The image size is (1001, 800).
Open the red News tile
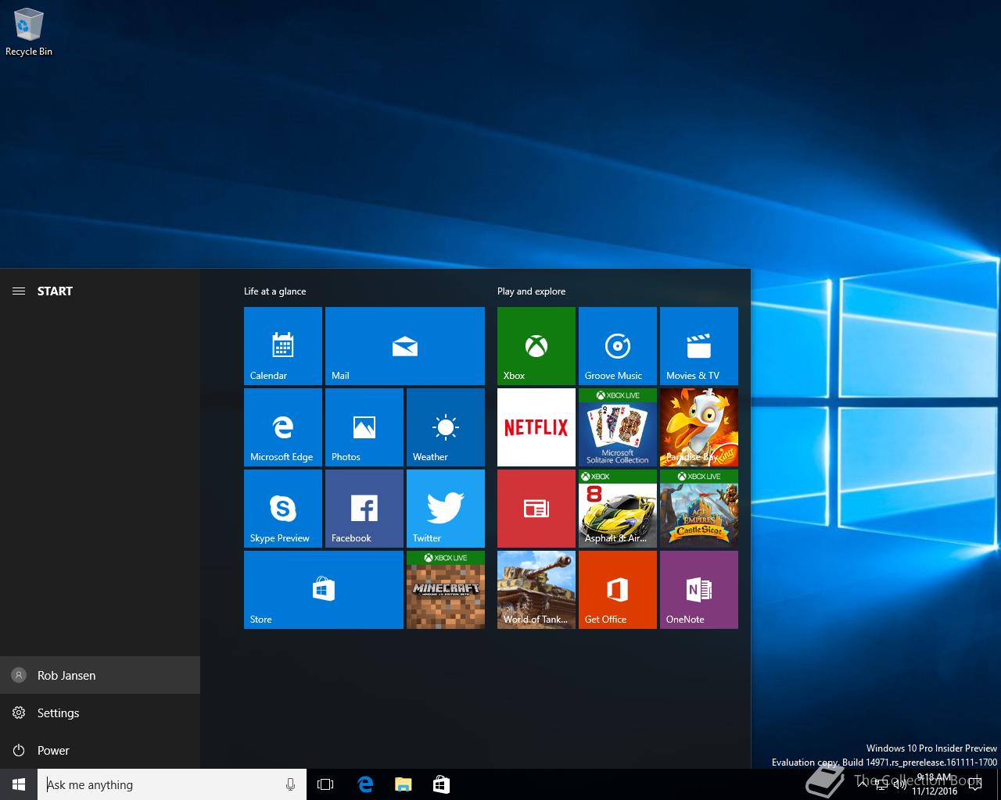pyautogui.click(x=536, y=509)
